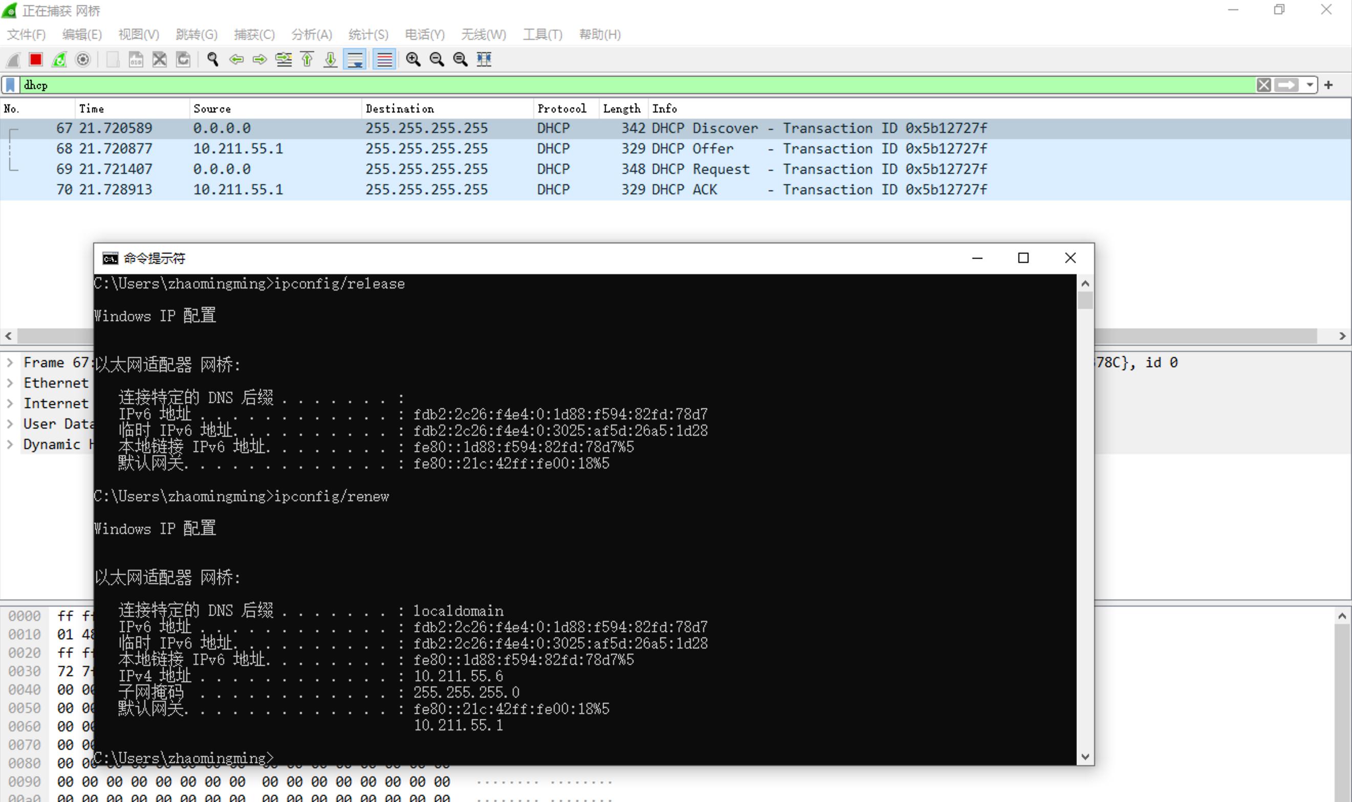Screen dimensions: 1352x802
Task: Go to the first packet
Action: tap(307, 59)
